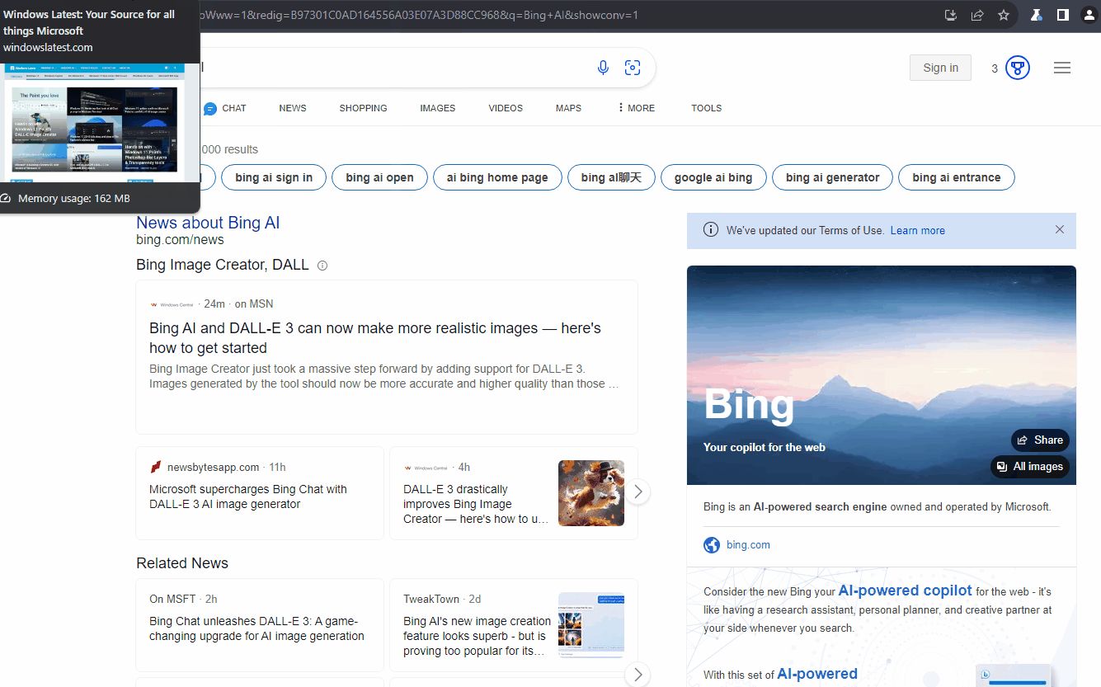Open the bing.com link in knowledge panel
The image size is (1101, 687).
pos(748,545)
